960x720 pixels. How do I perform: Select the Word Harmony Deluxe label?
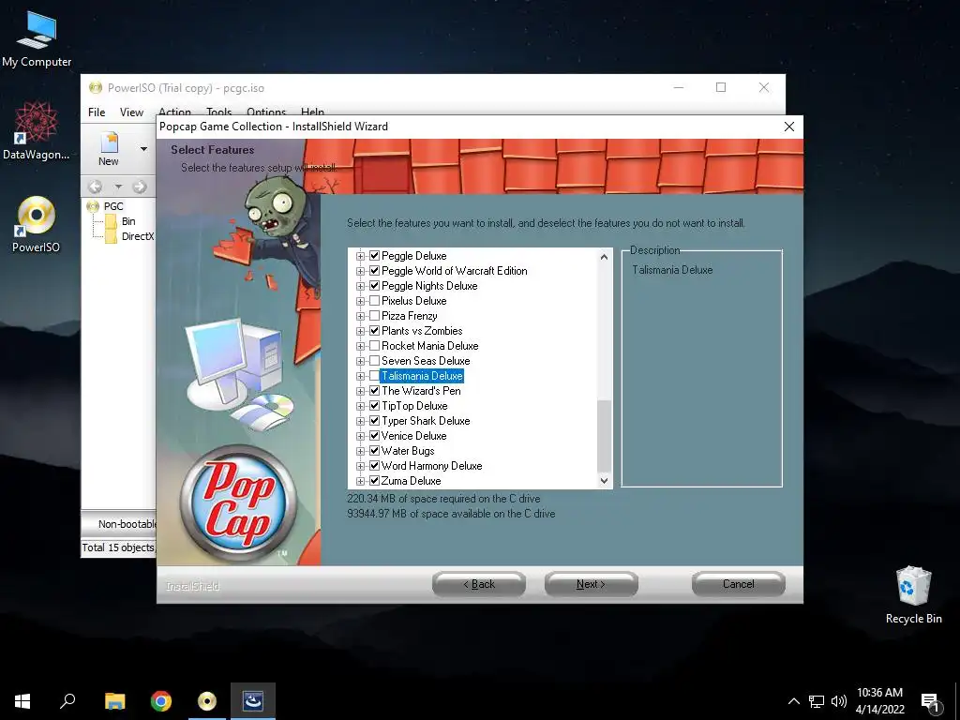click(431, 466)
